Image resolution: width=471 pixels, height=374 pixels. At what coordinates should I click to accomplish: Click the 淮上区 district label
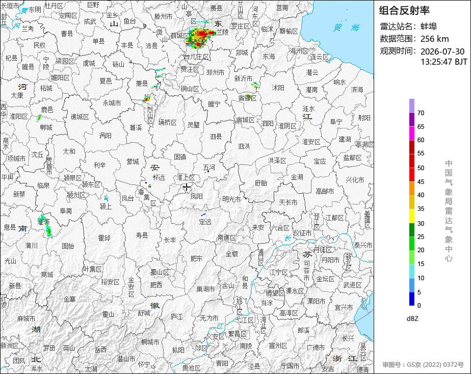pyautogui.click(x=186, y=177)
